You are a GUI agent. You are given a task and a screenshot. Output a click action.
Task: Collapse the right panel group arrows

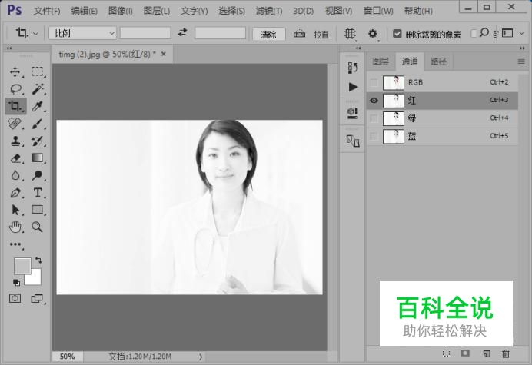(522, 48)
